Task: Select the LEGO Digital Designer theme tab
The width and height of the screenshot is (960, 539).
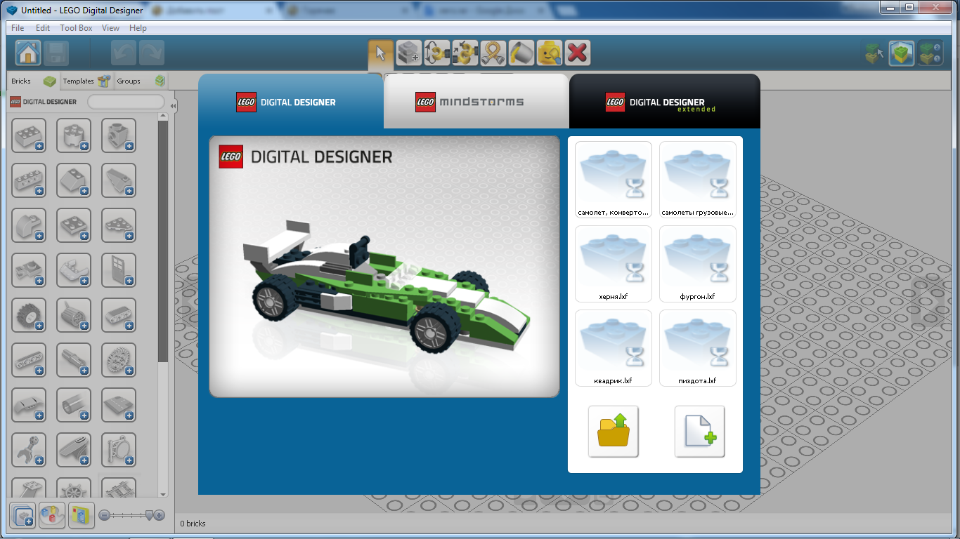Action: pyautogui.click(x=291, y=102)
